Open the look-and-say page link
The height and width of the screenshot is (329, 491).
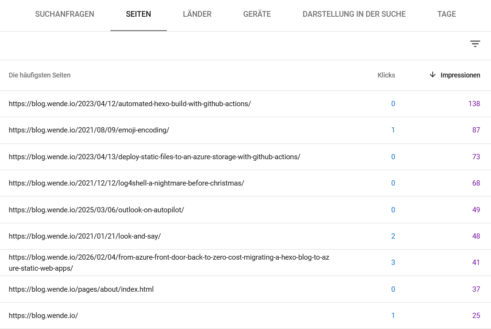85,236
